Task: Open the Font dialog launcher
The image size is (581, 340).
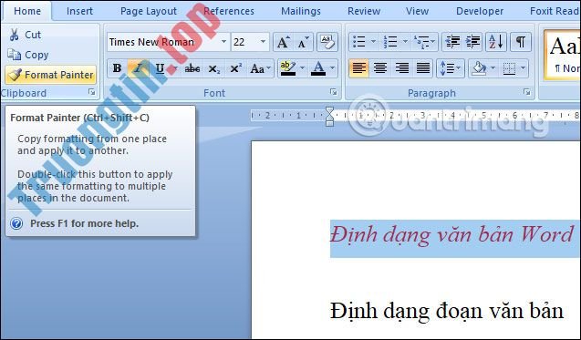Action: click(x=334, y=92)
